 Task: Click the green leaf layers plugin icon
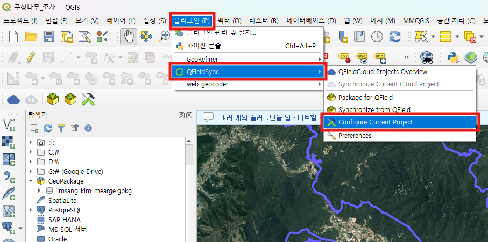click(x=471, y=57)
